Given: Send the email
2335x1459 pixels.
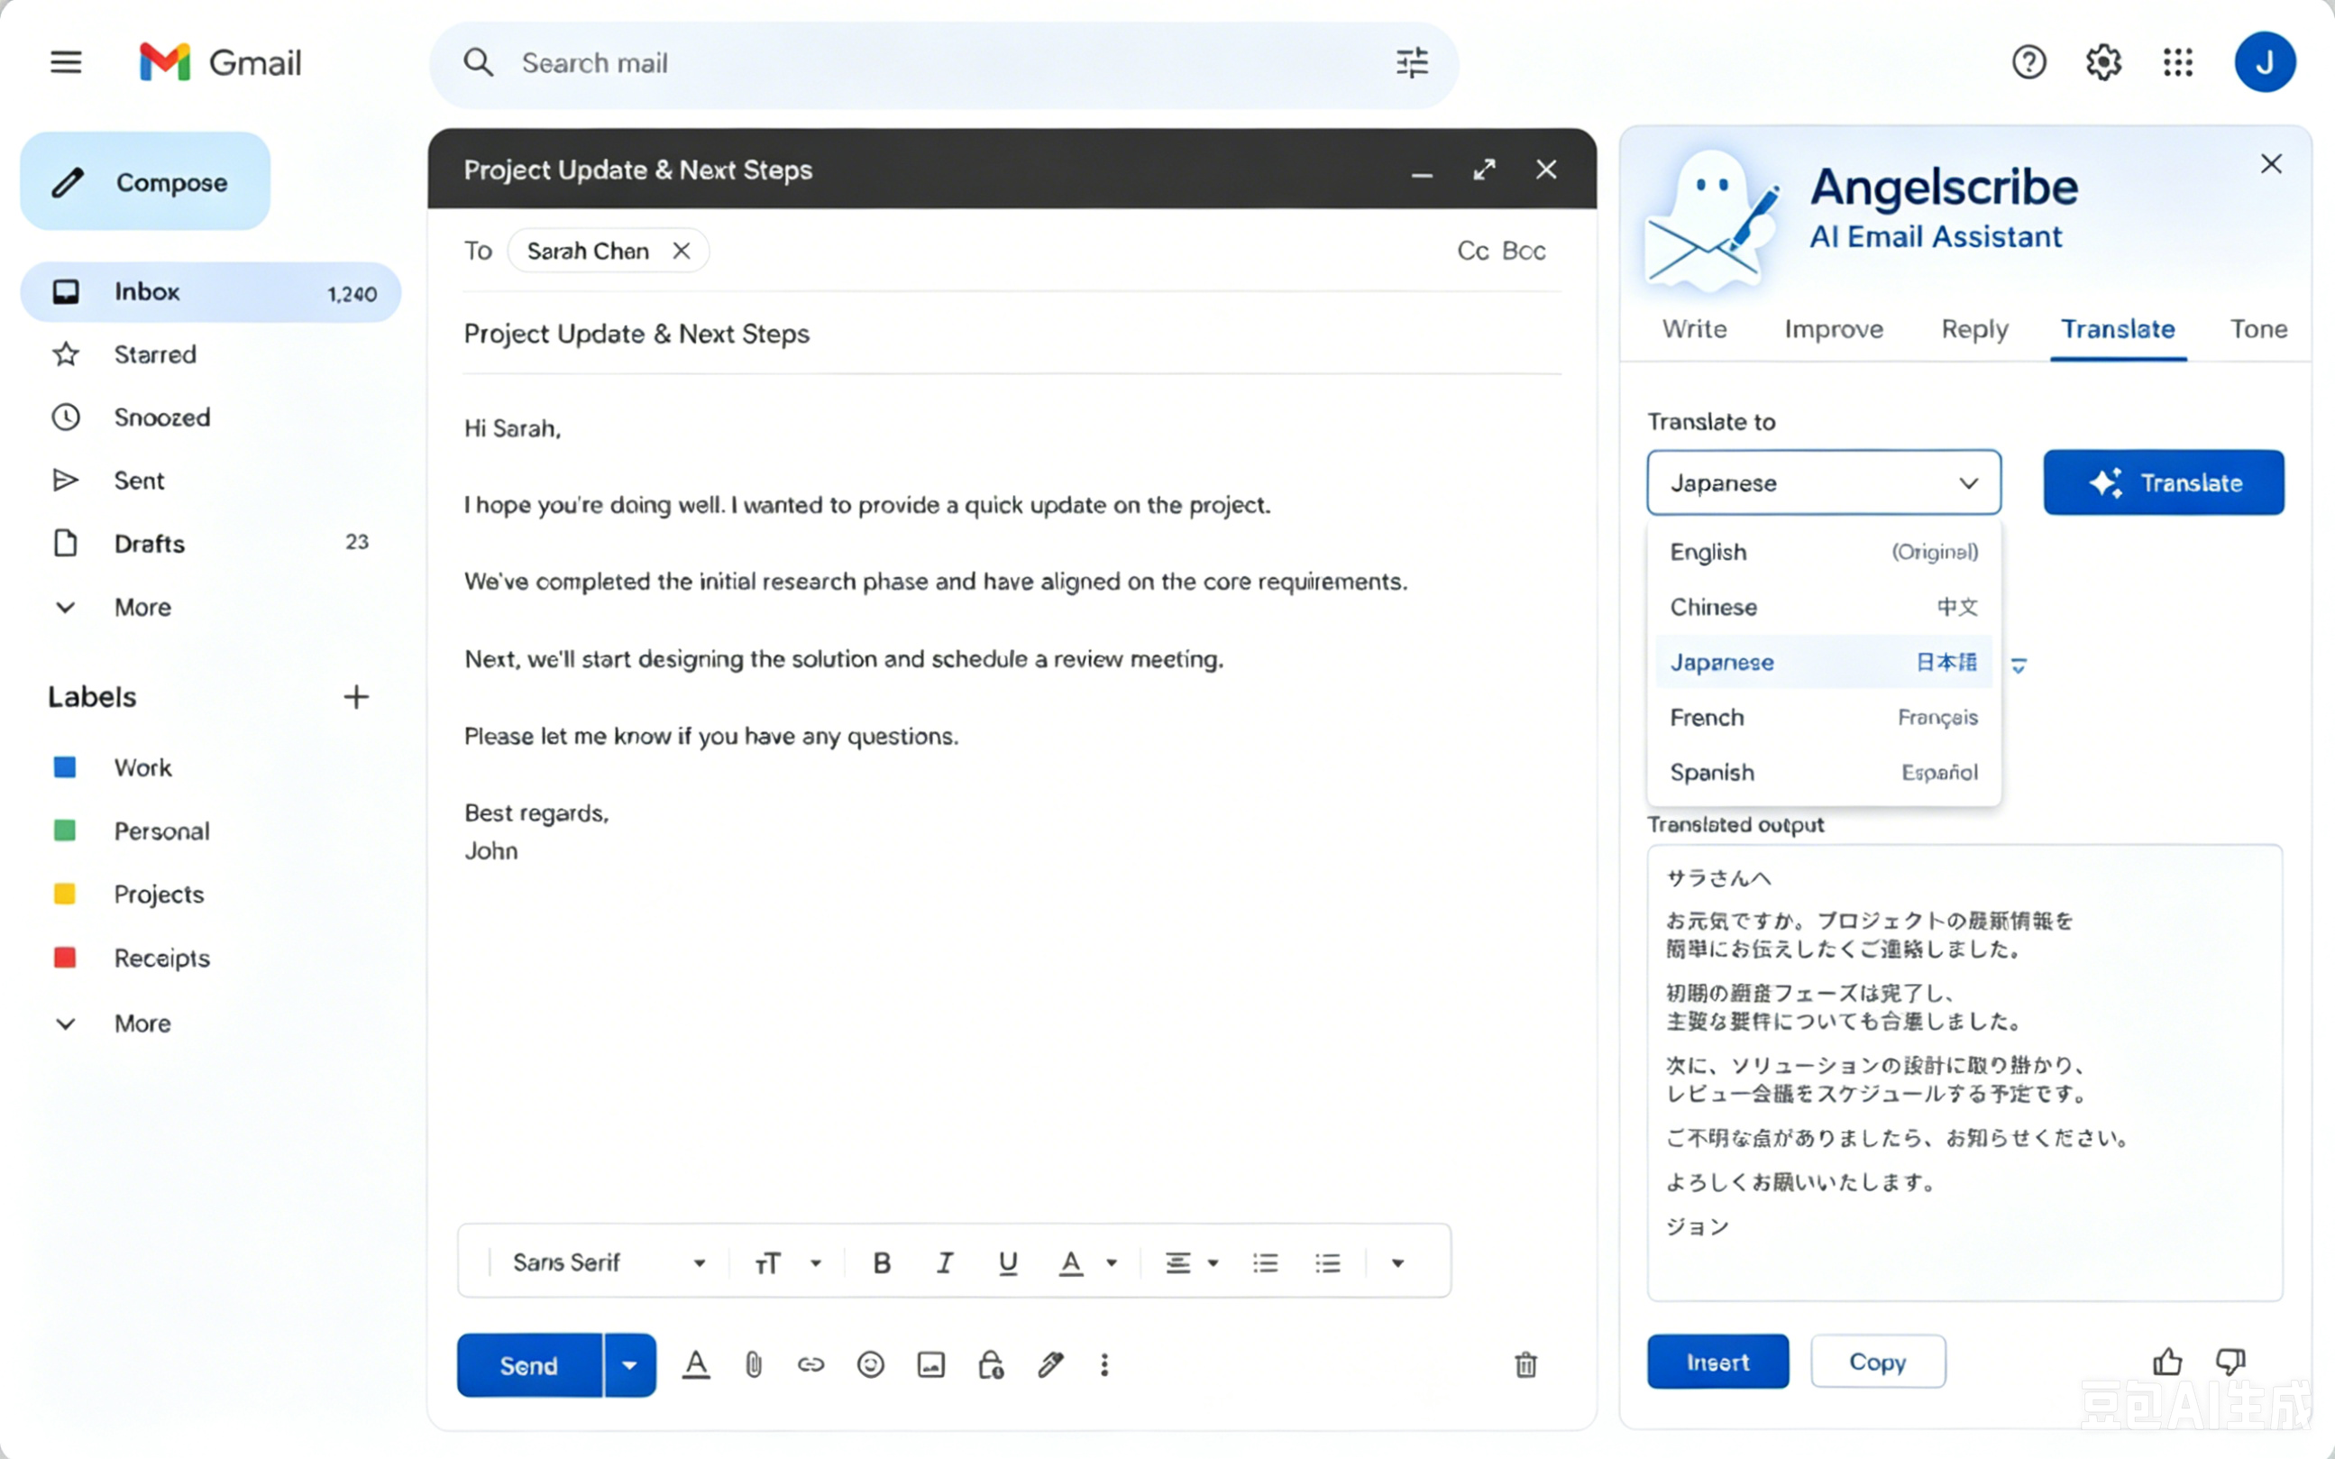Looking at the screenshot, I should (529, 1365).
